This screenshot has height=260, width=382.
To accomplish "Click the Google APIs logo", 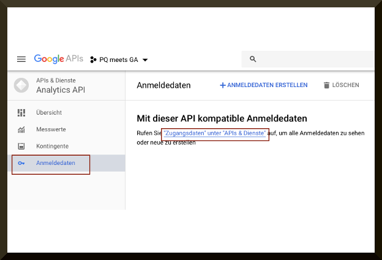I will [x=59, y=59].
